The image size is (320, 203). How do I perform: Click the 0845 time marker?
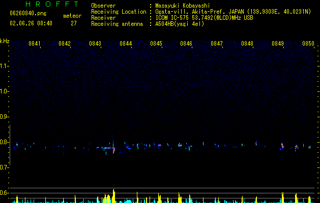pos(156,44)
